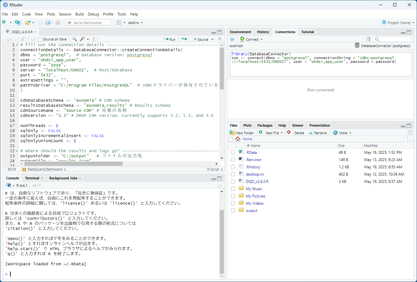417x282 pixels.
Task: Click the Re-run previous code region icon
Action: point(184,39)
